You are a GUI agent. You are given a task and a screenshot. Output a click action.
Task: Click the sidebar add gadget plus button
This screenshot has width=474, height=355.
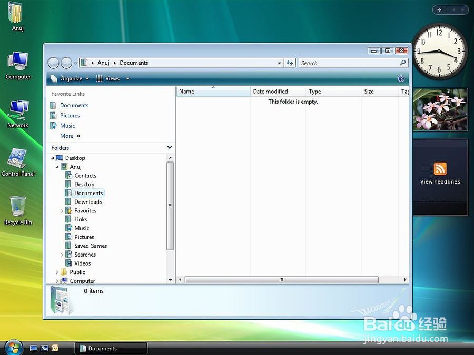tap(439, 9)
